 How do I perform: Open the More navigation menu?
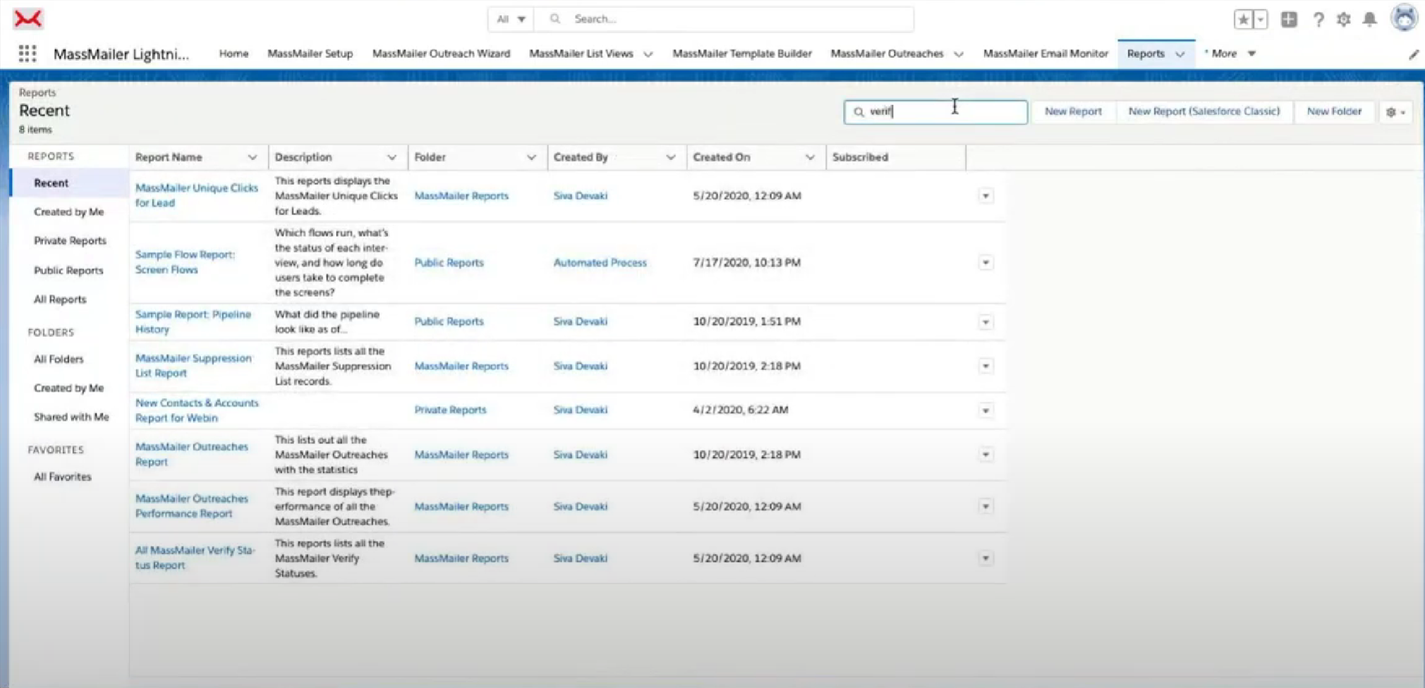point(1230,54)
